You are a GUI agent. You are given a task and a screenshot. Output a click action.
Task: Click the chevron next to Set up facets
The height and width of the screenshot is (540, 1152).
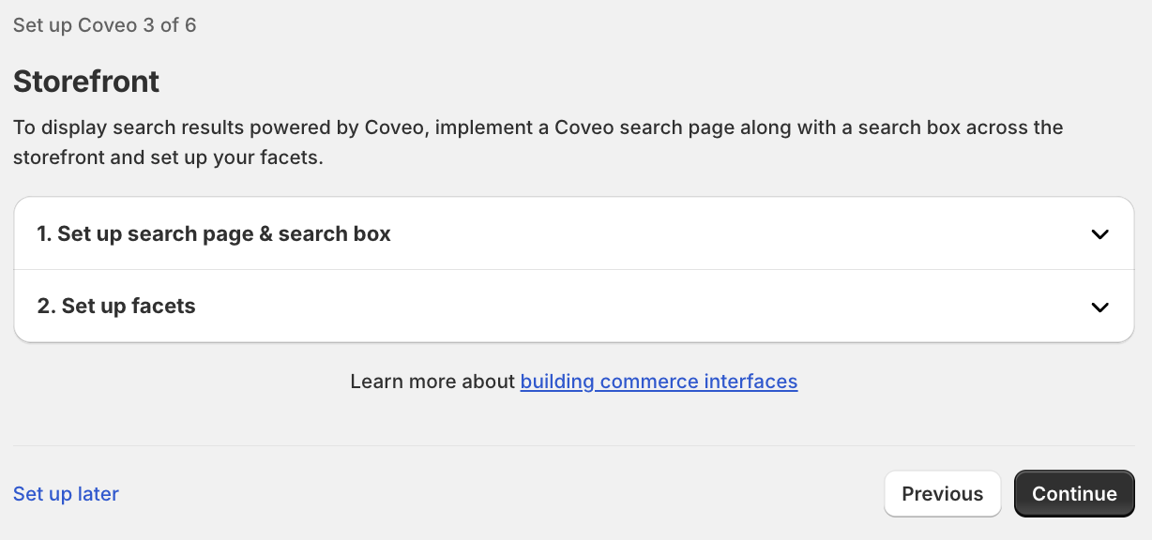point(1099,307)
